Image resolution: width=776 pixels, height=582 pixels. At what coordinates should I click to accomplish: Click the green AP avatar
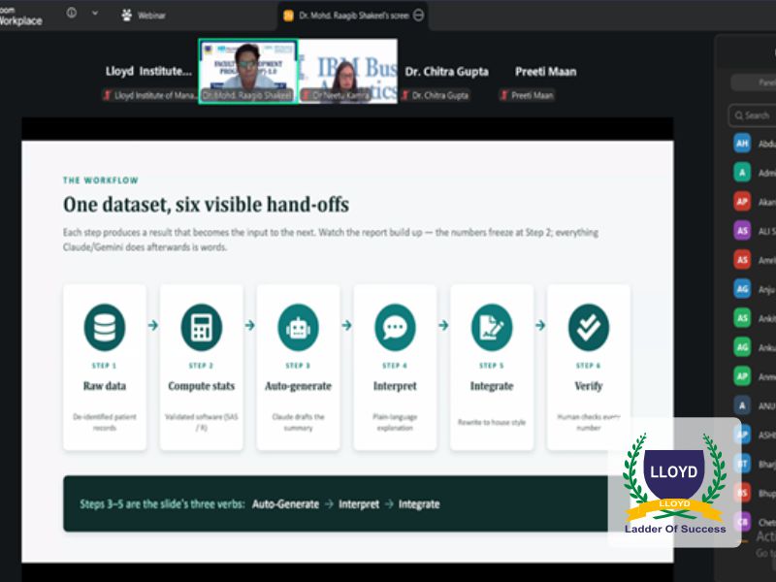(742, 376)
